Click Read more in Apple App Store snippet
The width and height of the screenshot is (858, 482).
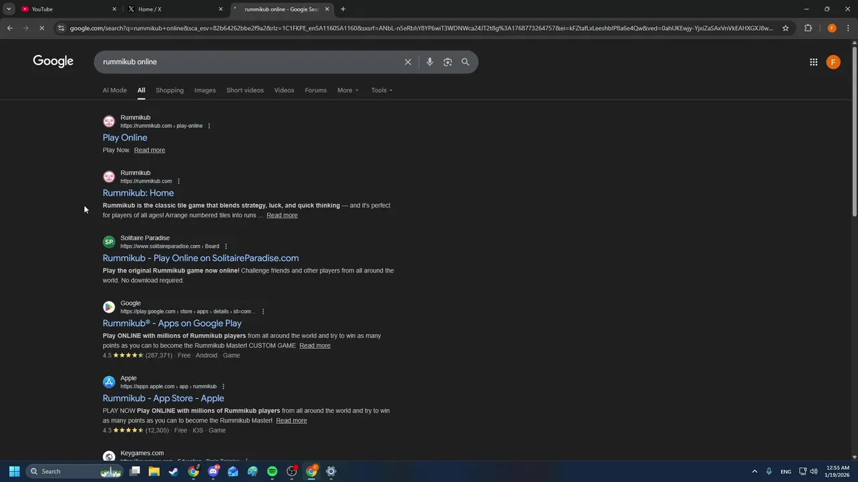(x=291, y=420)
